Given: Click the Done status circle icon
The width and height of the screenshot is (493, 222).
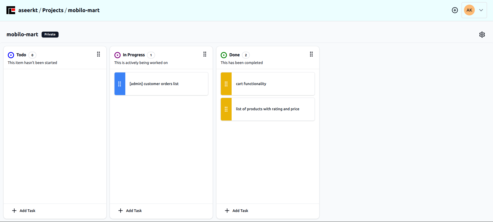Looking at the screenshot, I should (224, 55).
